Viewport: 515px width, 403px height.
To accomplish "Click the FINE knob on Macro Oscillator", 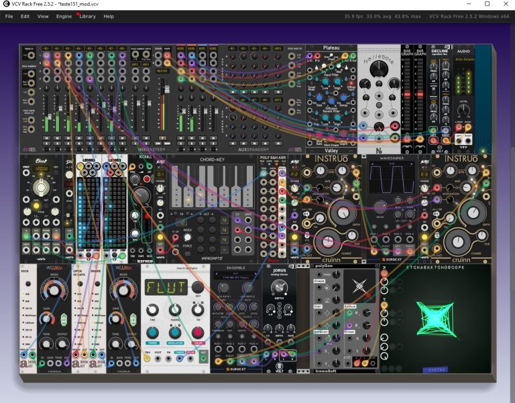I will [152, 309].
